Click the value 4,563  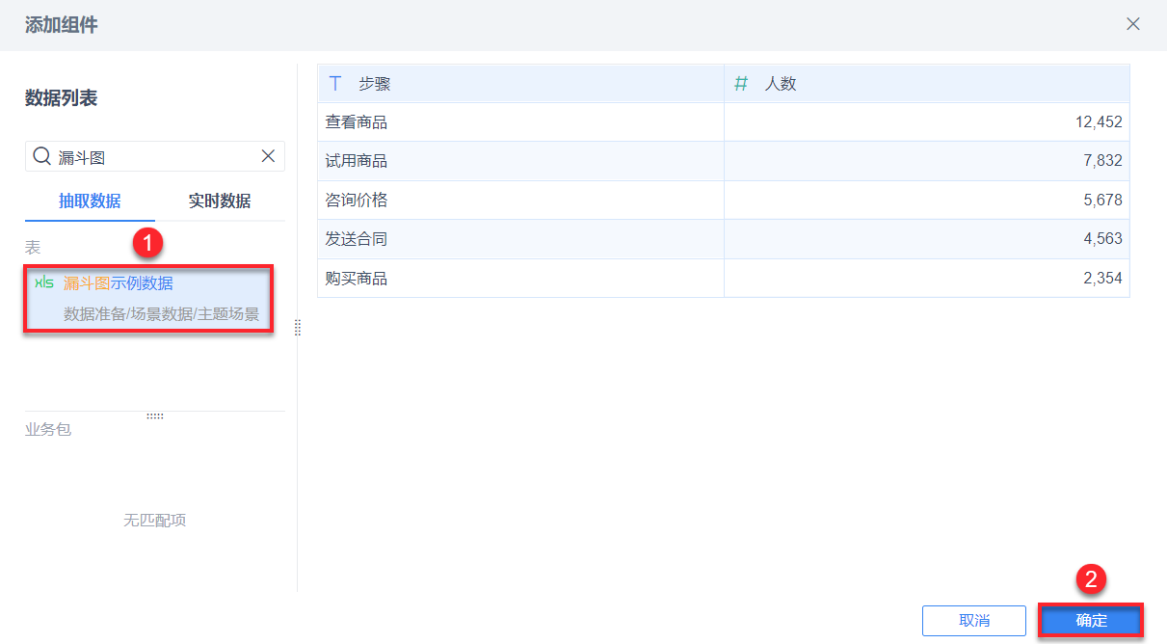1102,239
